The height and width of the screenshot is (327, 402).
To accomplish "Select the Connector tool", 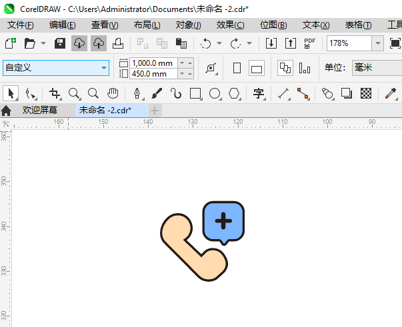I will tap(303, 93).
